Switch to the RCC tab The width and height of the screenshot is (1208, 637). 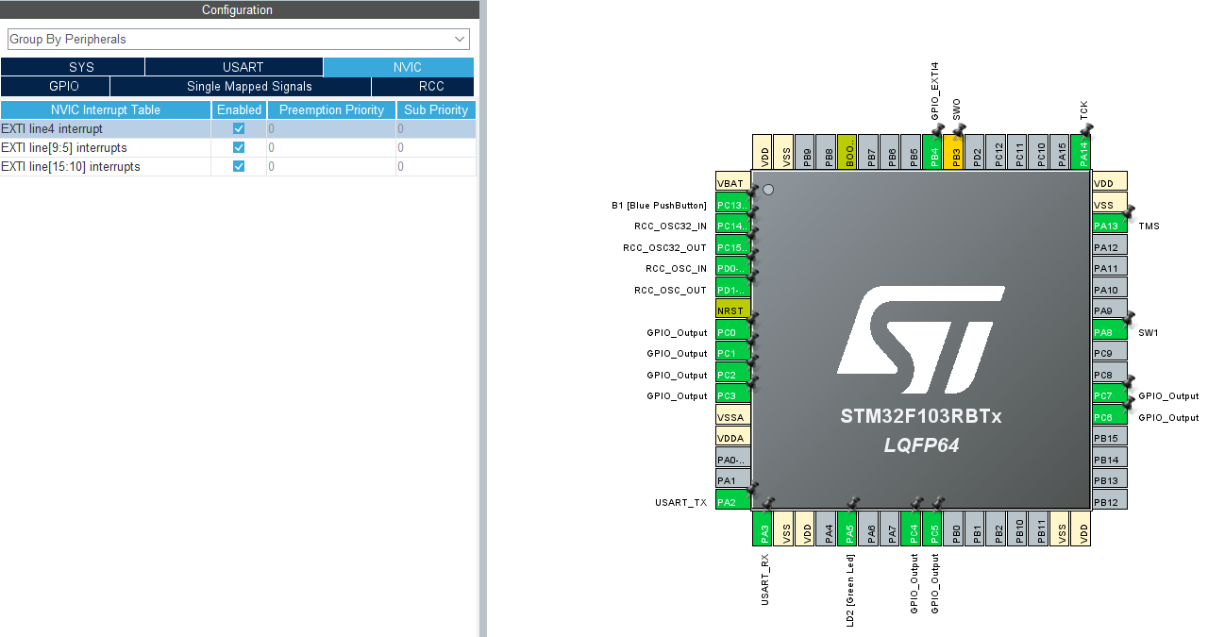point(423,86)
